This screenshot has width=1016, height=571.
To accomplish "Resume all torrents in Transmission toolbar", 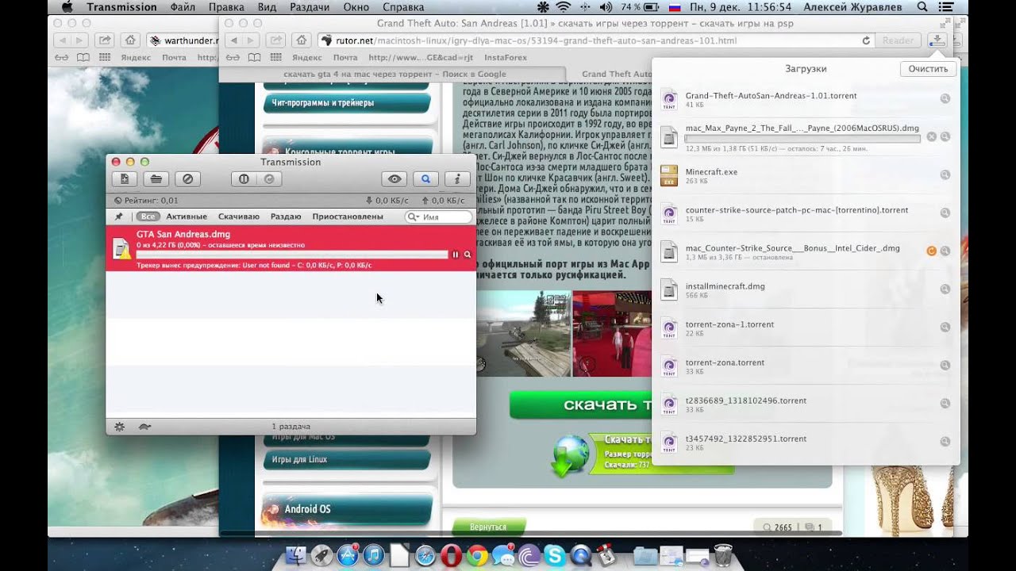I will 269,179.
